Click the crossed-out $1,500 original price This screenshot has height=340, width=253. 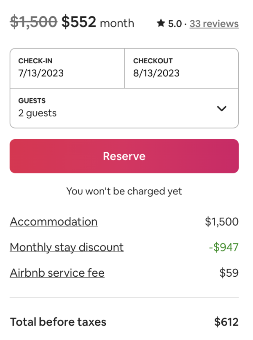point(33,22)
